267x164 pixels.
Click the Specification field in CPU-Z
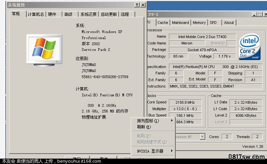pos(215,67)
